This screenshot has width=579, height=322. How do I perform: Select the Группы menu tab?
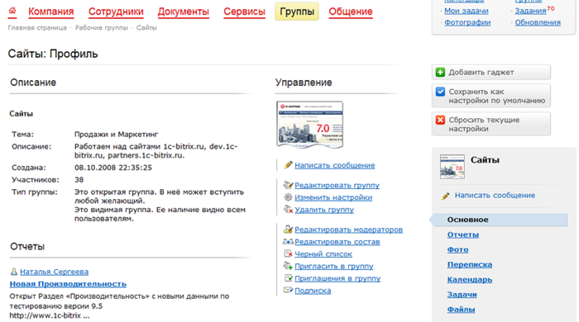coord(297,12)
